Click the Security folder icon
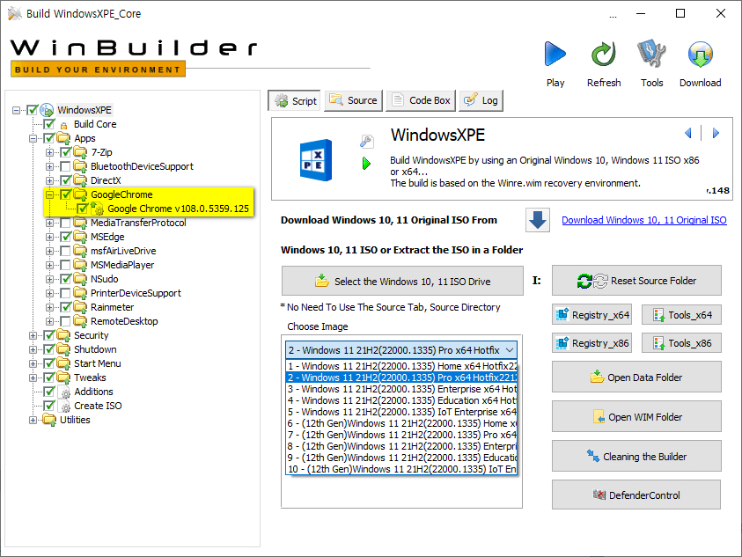 tap(63, 335)
